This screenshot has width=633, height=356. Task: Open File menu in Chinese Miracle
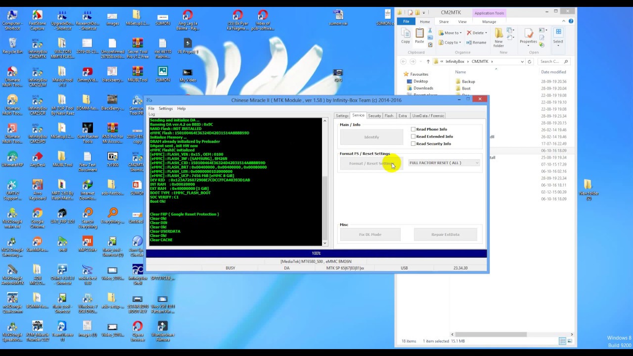151,109
